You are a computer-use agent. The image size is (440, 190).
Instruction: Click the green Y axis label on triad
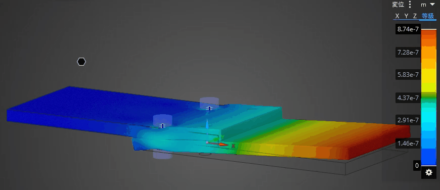(x=222, y=136)
